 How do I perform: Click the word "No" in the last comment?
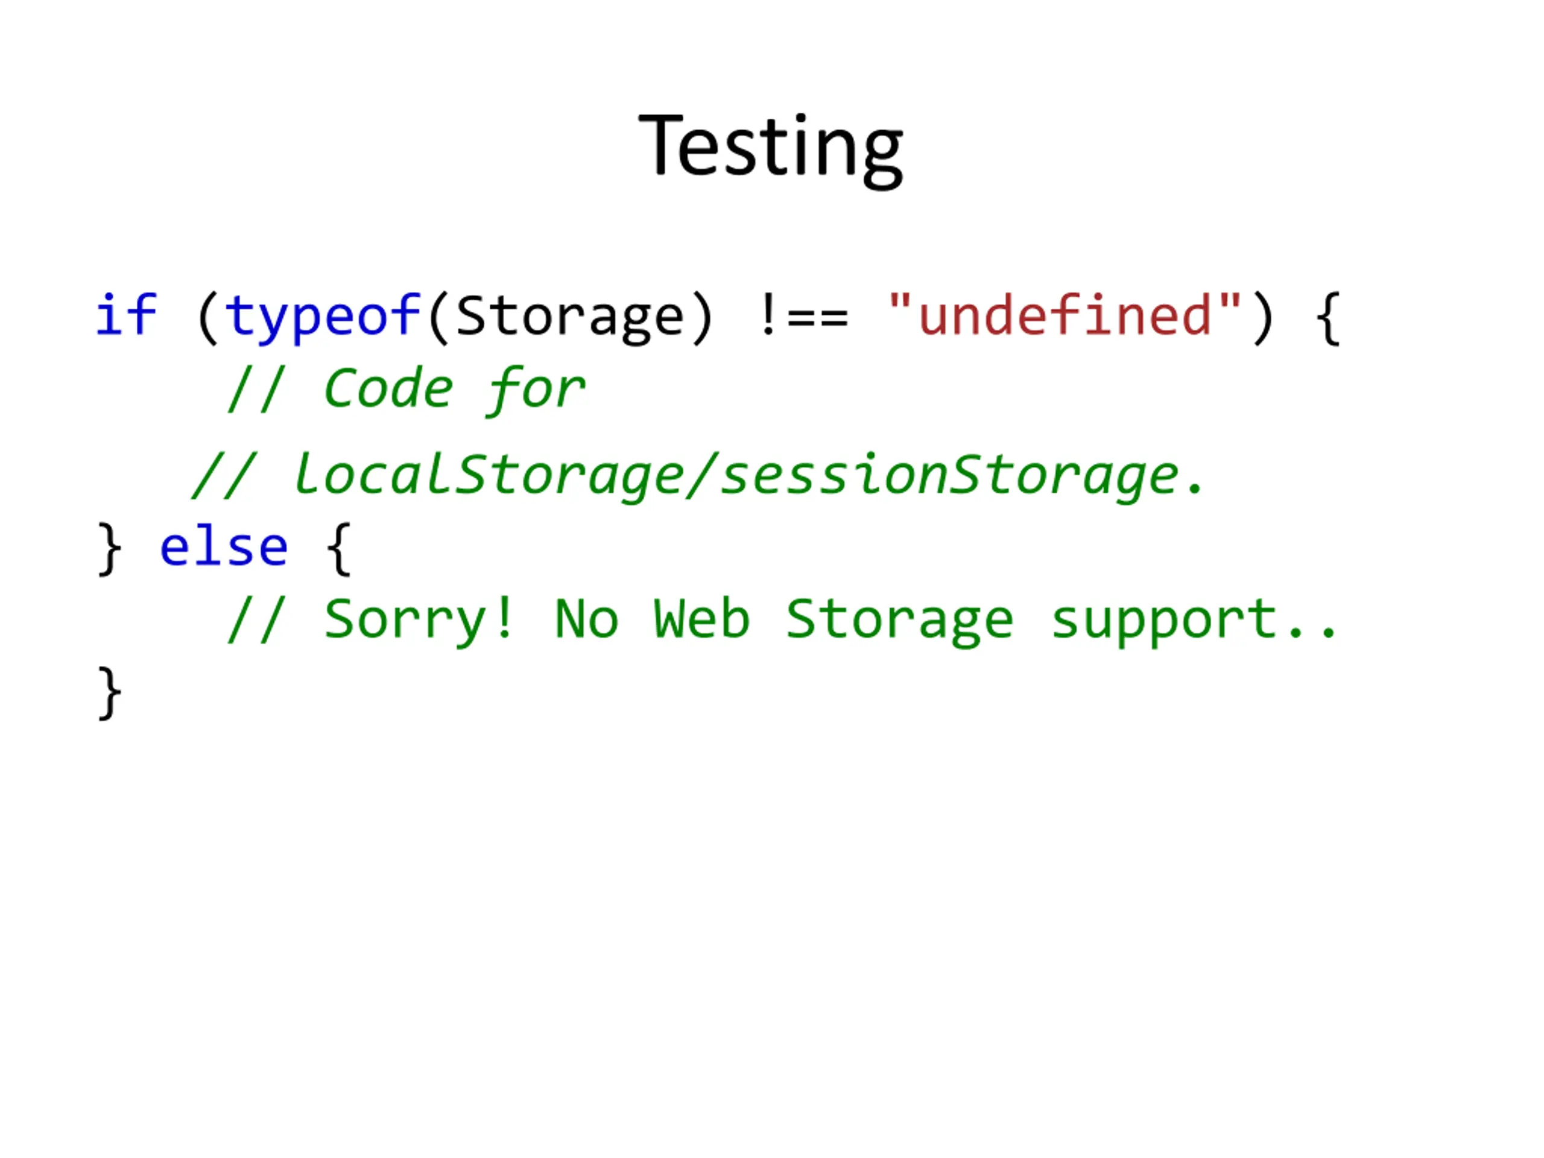coord(586,618)
